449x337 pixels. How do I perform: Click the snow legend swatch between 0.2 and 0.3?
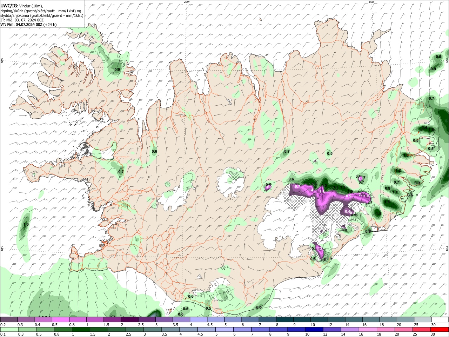point(9,320)
